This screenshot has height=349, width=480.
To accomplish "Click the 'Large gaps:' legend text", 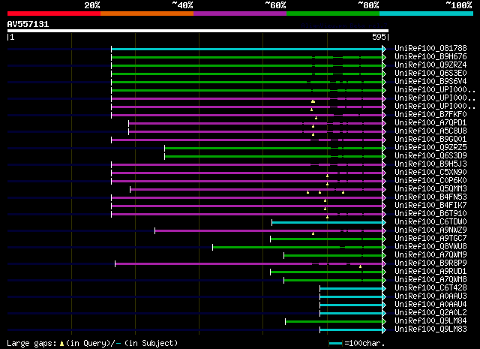I will [x=31, y=344].
